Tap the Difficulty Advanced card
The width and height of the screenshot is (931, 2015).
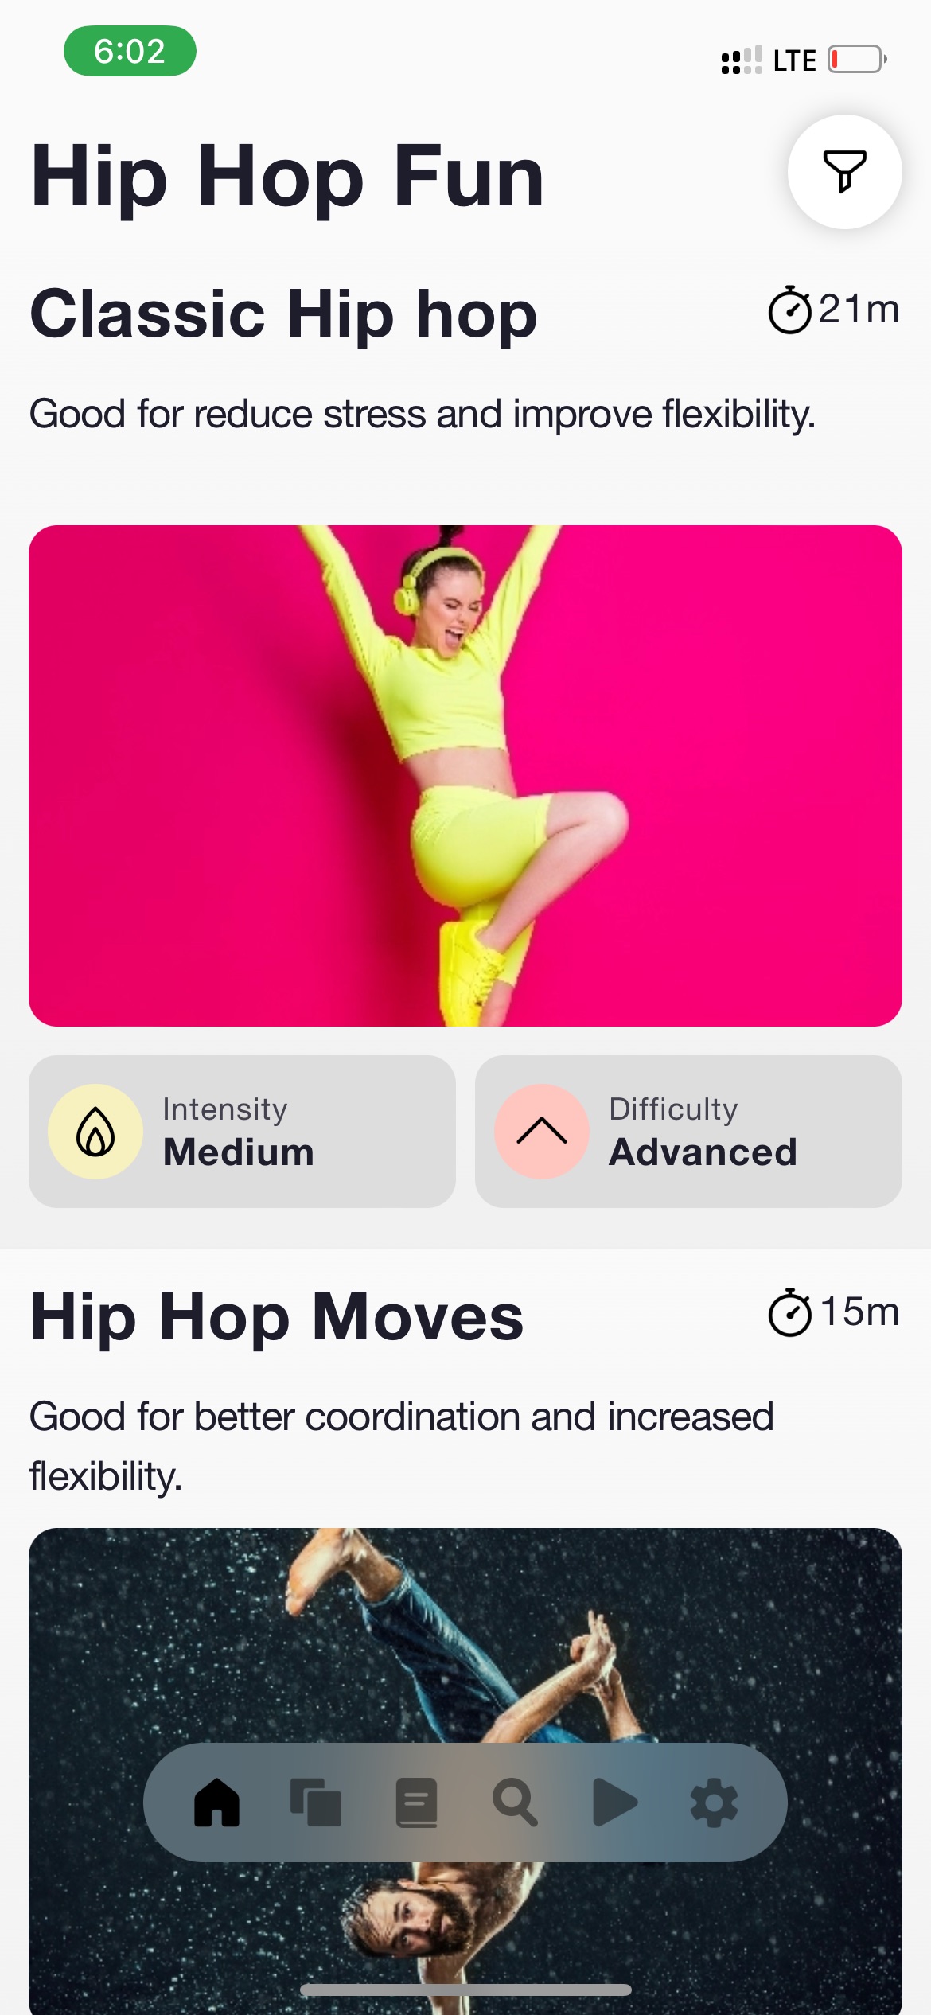(688, 1132)
